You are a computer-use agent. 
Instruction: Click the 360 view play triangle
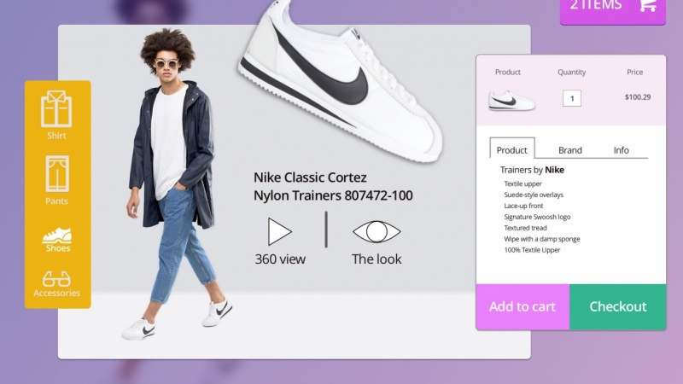pyautogui.click(x=279, y=231)
